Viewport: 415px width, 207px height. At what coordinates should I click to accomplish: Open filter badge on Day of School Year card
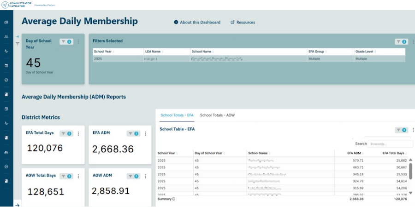click(66, 42)
